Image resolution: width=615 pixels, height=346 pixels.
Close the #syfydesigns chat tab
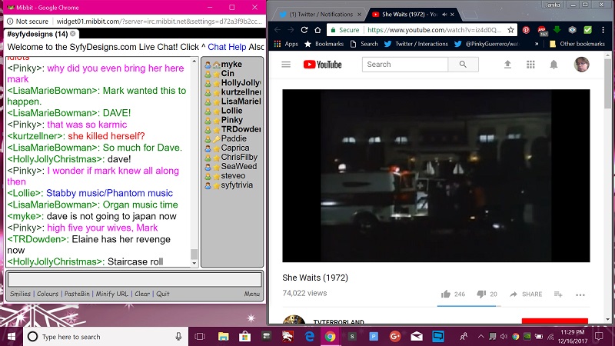pos(72,34)
